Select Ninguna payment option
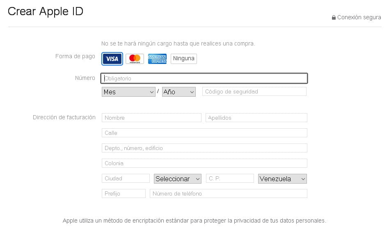 pos(183,59)
